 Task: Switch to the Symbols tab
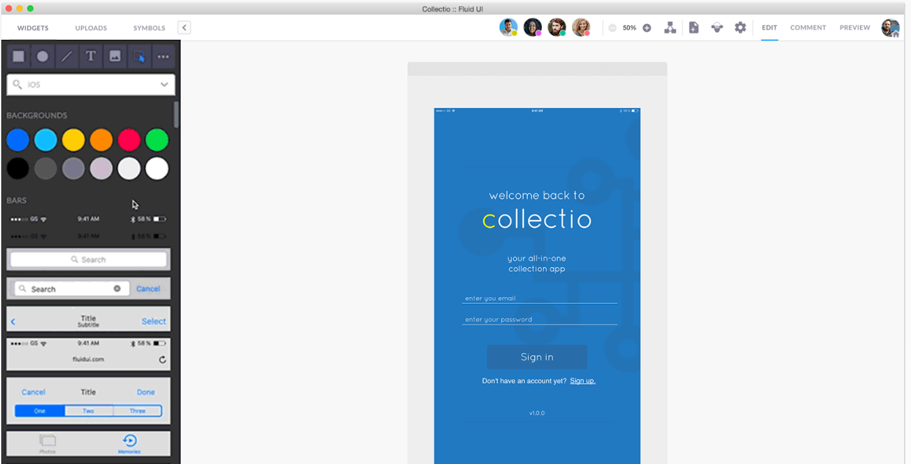[149, 28]
